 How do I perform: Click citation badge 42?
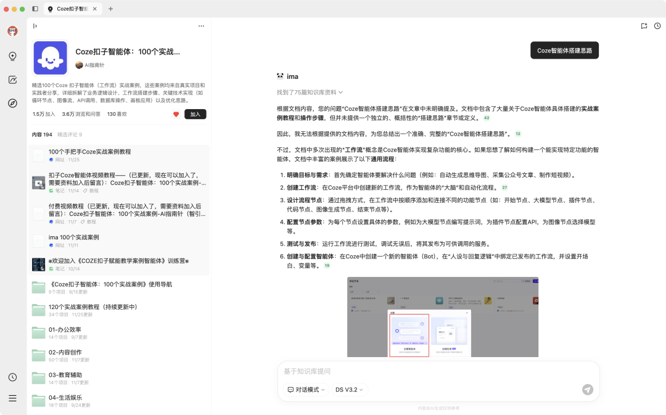tap(487, 118)
